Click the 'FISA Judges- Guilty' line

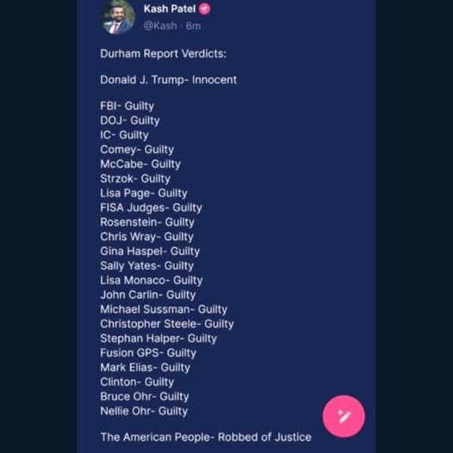[151, 208]
